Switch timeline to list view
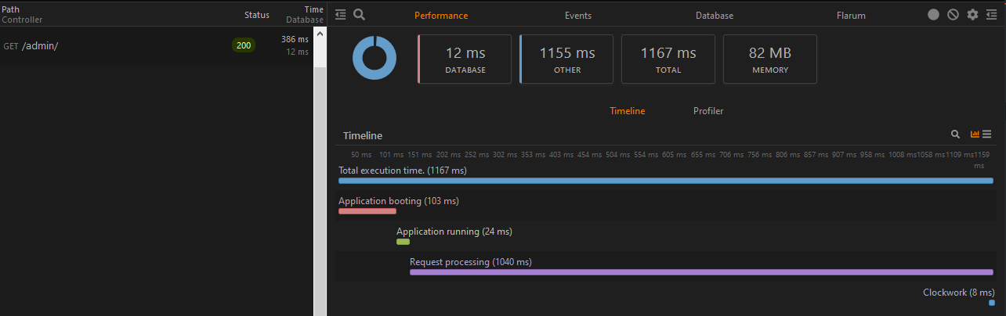Viewport: 1006px width, 316px height. (987, 135)
